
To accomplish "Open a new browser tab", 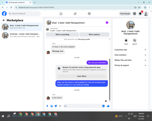I will pyautogui.click(x=35, y=2).
